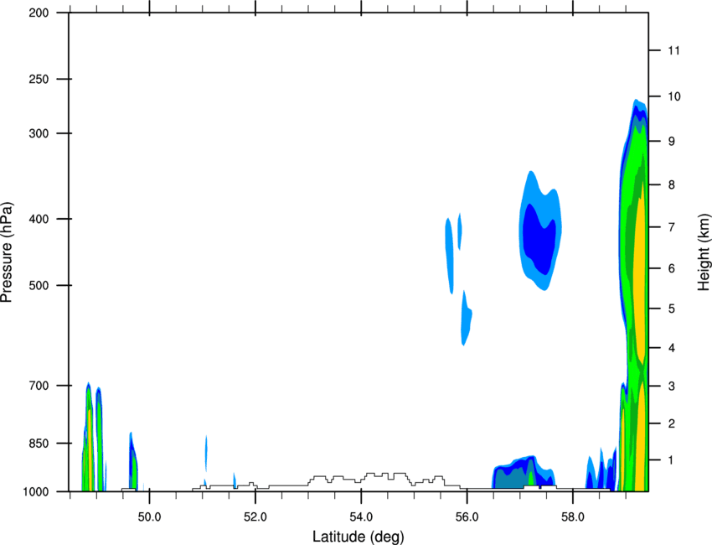Click the 58.0 latitude tick label

click(x=573, y=517)
